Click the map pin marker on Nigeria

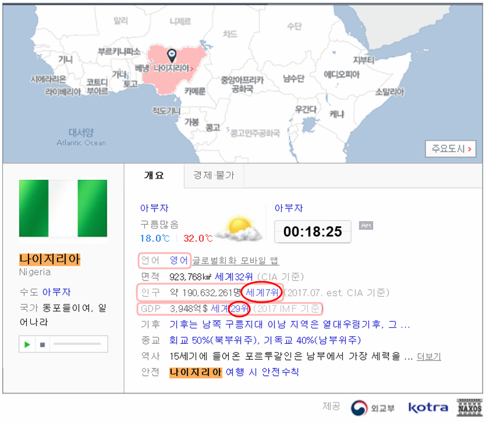pyautogui.click(x=172, y=55)
